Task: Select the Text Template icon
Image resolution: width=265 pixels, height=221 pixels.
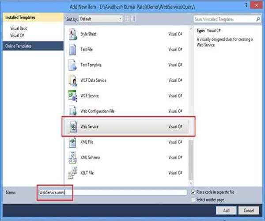Action: pos(72,65)
